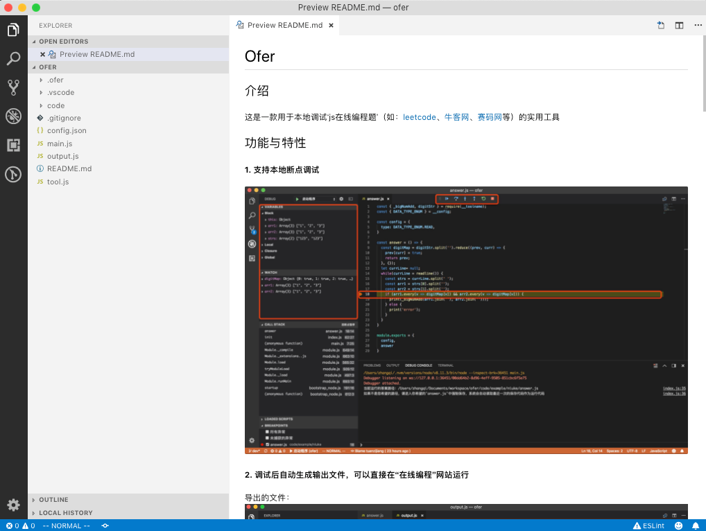Click the sync icon in status bar
The width and height of the screenshot is (706, 531).
point(105,525)
